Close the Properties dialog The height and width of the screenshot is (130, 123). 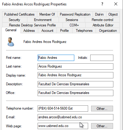pos(116,4)
